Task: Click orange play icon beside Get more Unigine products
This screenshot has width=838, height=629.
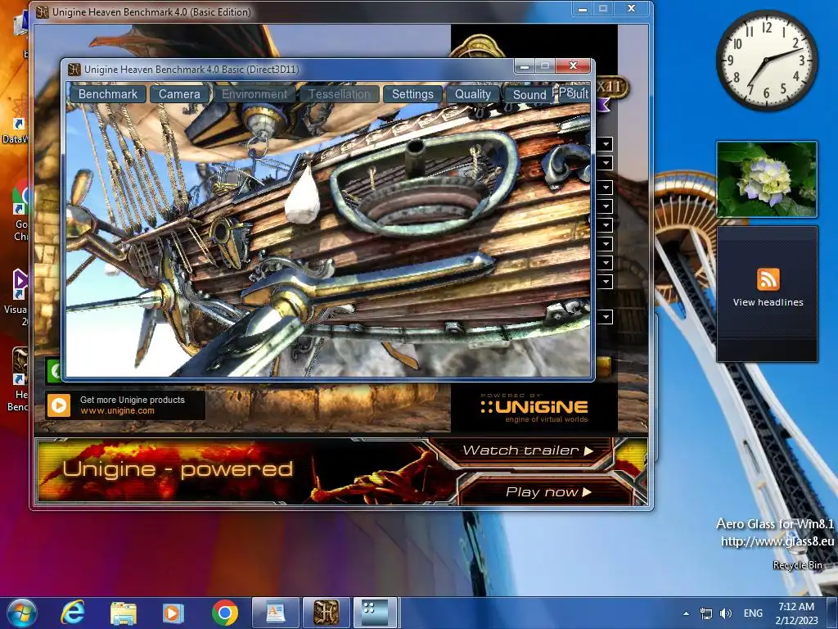Action: pos(59,405)
